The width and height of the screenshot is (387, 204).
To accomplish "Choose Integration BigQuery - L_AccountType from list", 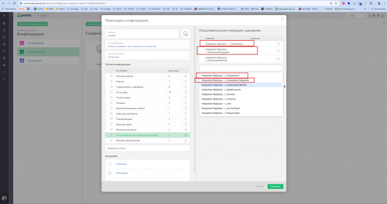I will pyautogui.click(x=241, y=108).
